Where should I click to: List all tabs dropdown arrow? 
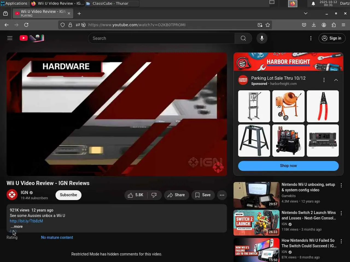(x=306, y=13)
